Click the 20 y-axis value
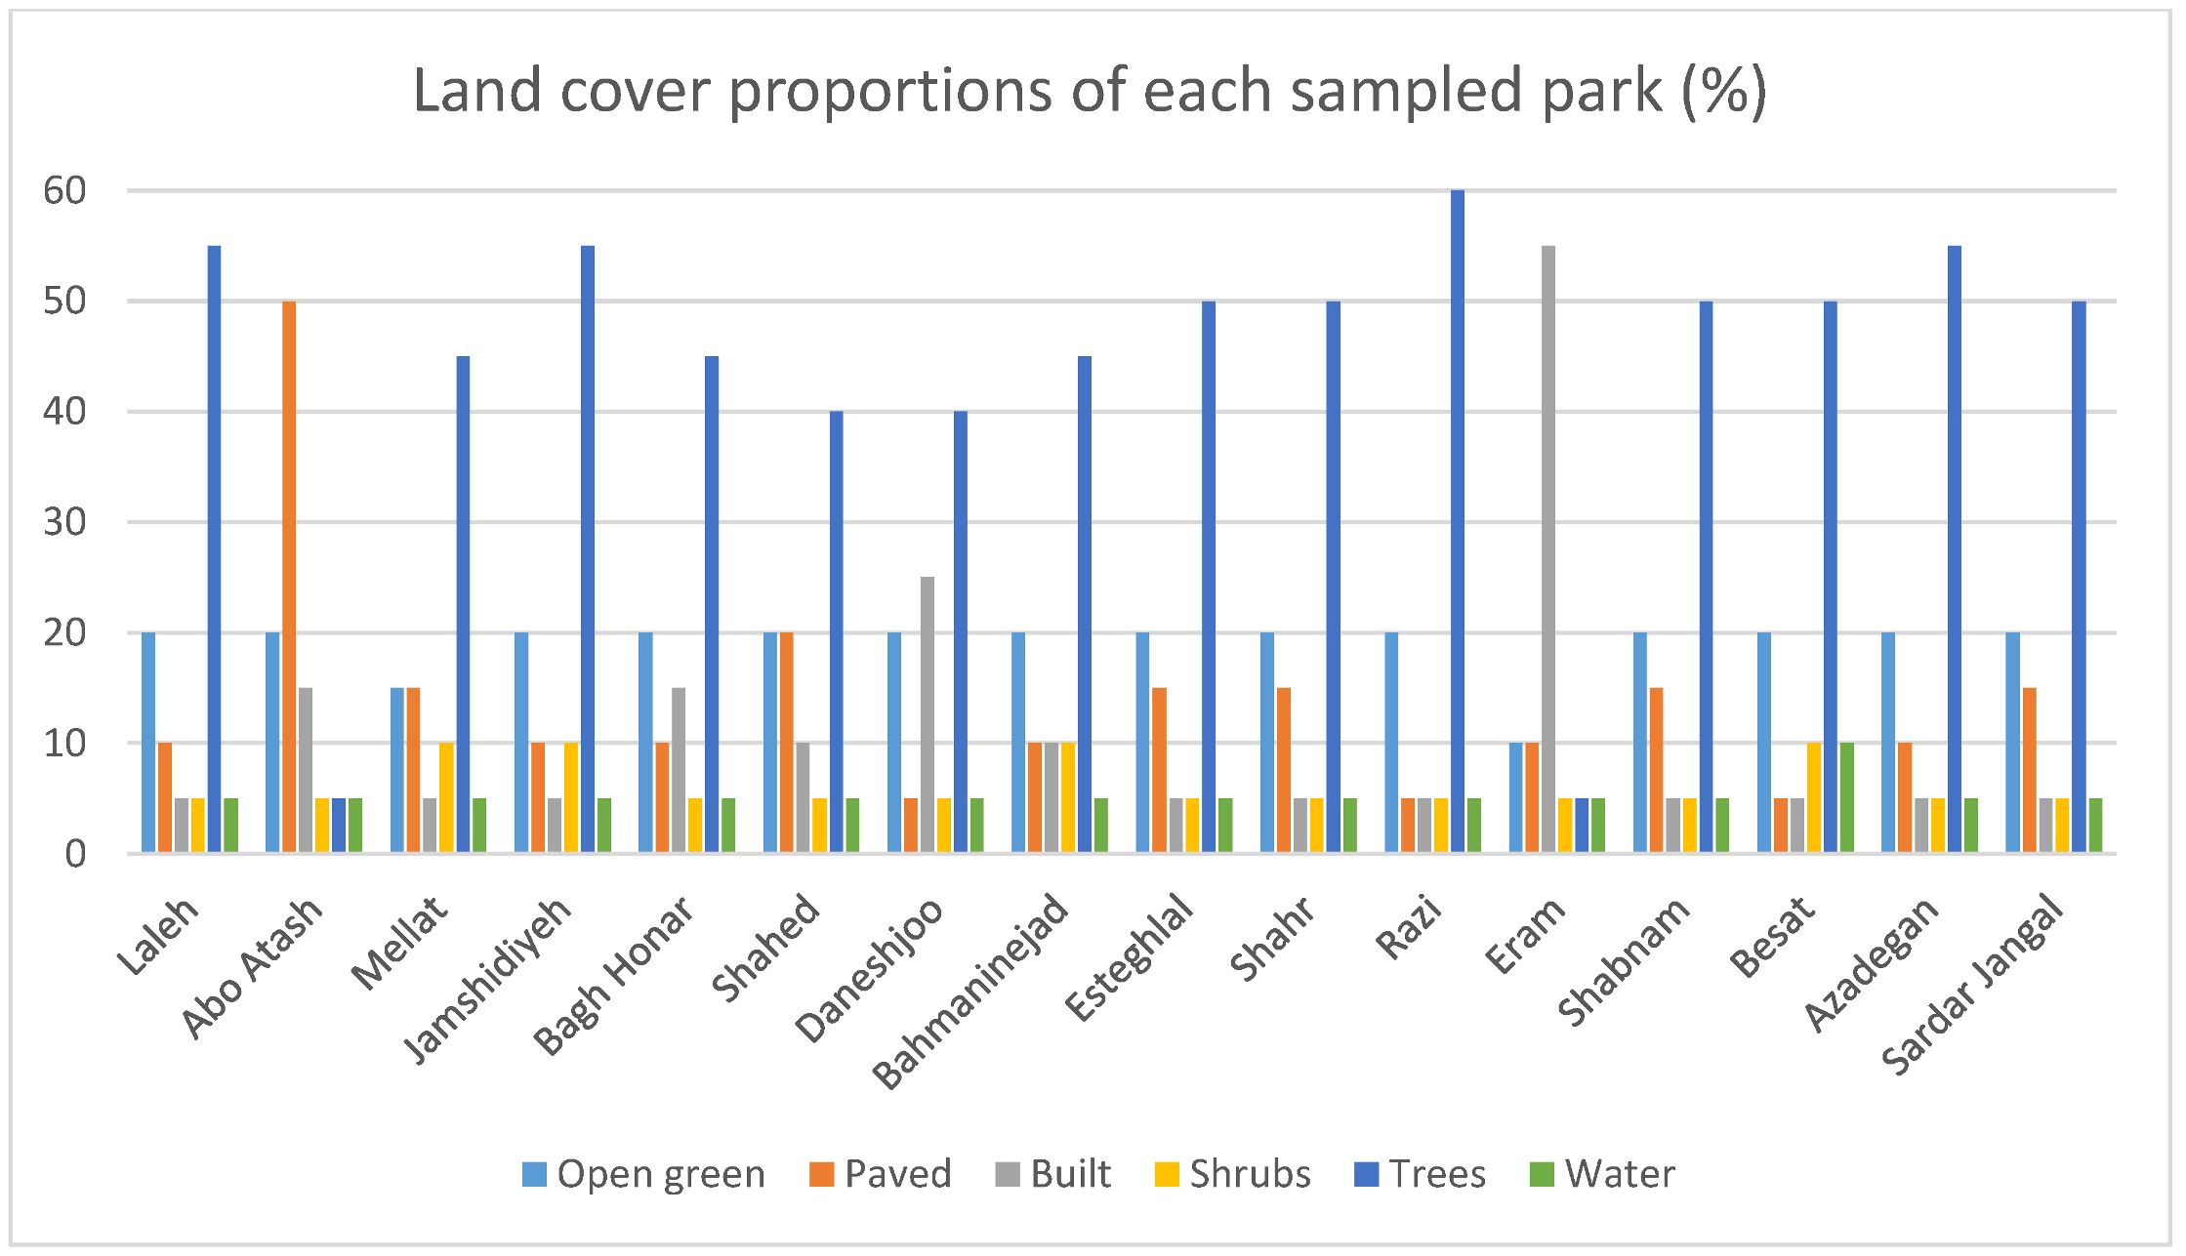The image size is (2186, 1256). click(x=64, y=632)
